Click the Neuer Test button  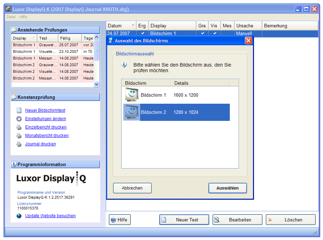pyautogui.click(x=184, y=220)
